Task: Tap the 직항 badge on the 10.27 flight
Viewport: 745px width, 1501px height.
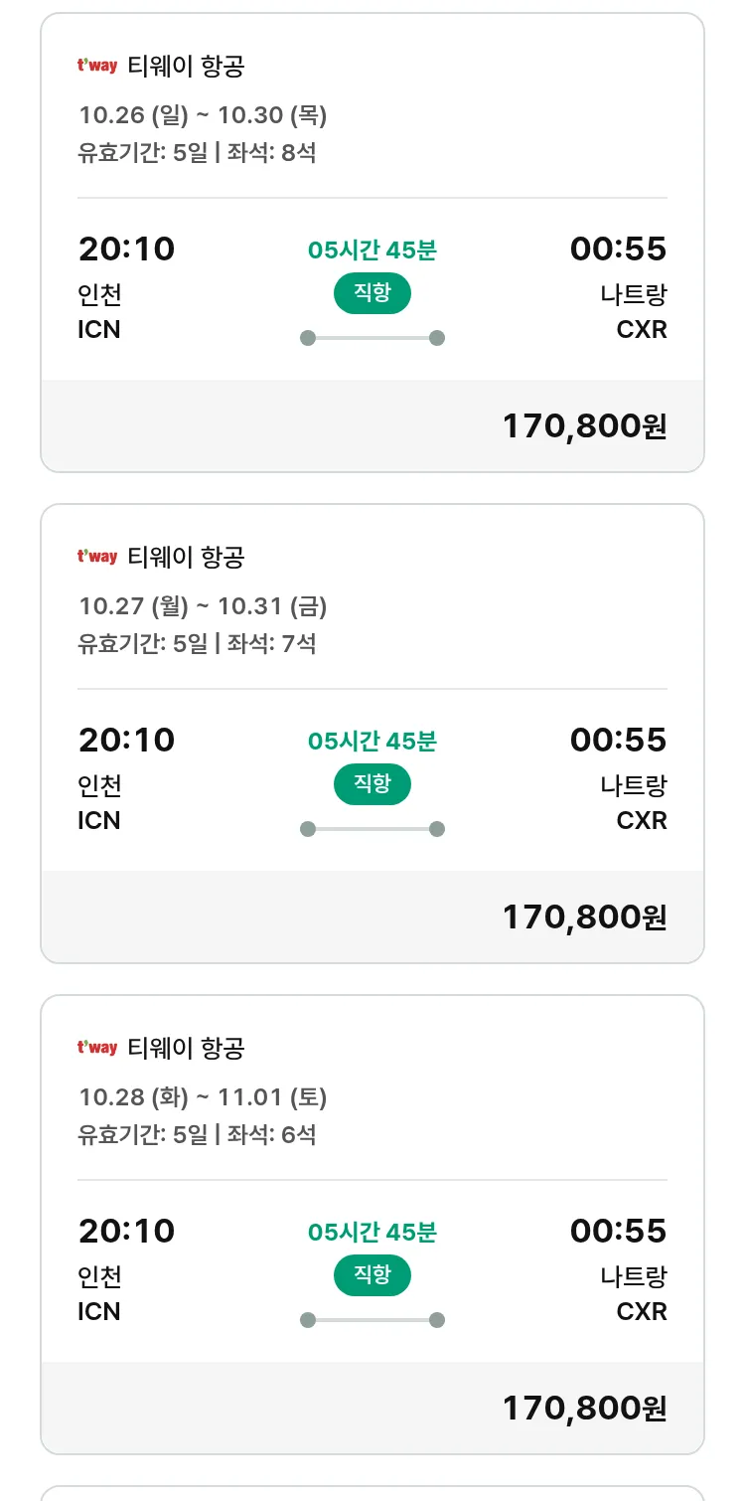Action: (x=372, y=784)
